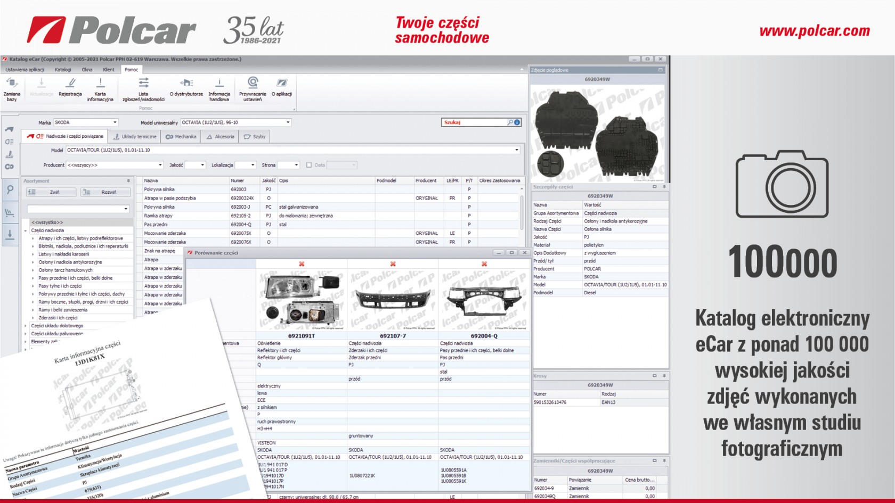Image resolution: width=895 pixels, height=503 pixels.
Task: Open the Asortyment filter dropdown
Action: [x=126, y=209]
